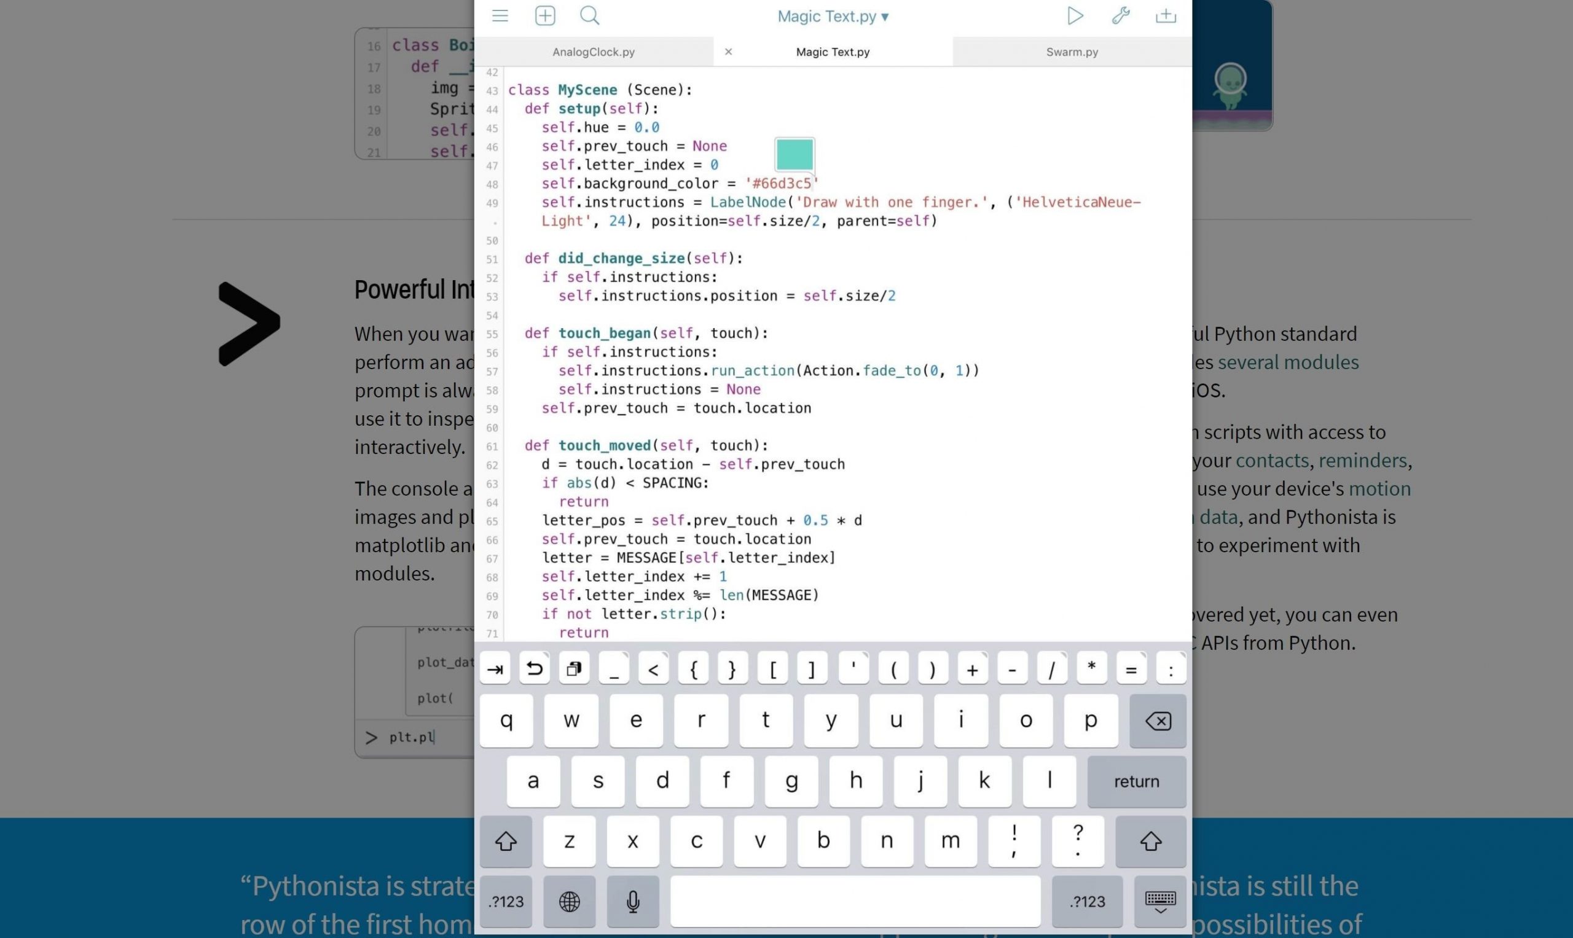Create new file with plus icon
This screenshot has height=938, width=1573.
pyautogui.click(x=545, y=16)
